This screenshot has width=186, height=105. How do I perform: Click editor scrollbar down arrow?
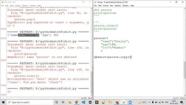click(185, 95)
